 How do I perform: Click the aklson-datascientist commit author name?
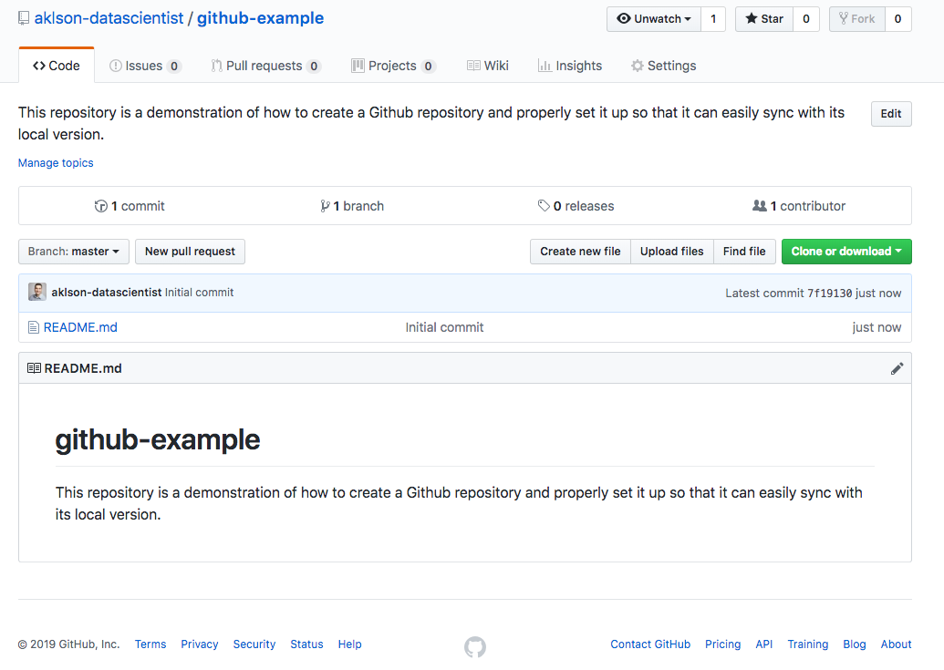tap(107, 293)
